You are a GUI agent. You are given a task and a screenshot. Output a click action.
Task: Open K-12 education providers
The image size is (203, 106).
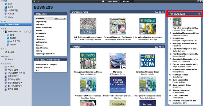[37, 70]
